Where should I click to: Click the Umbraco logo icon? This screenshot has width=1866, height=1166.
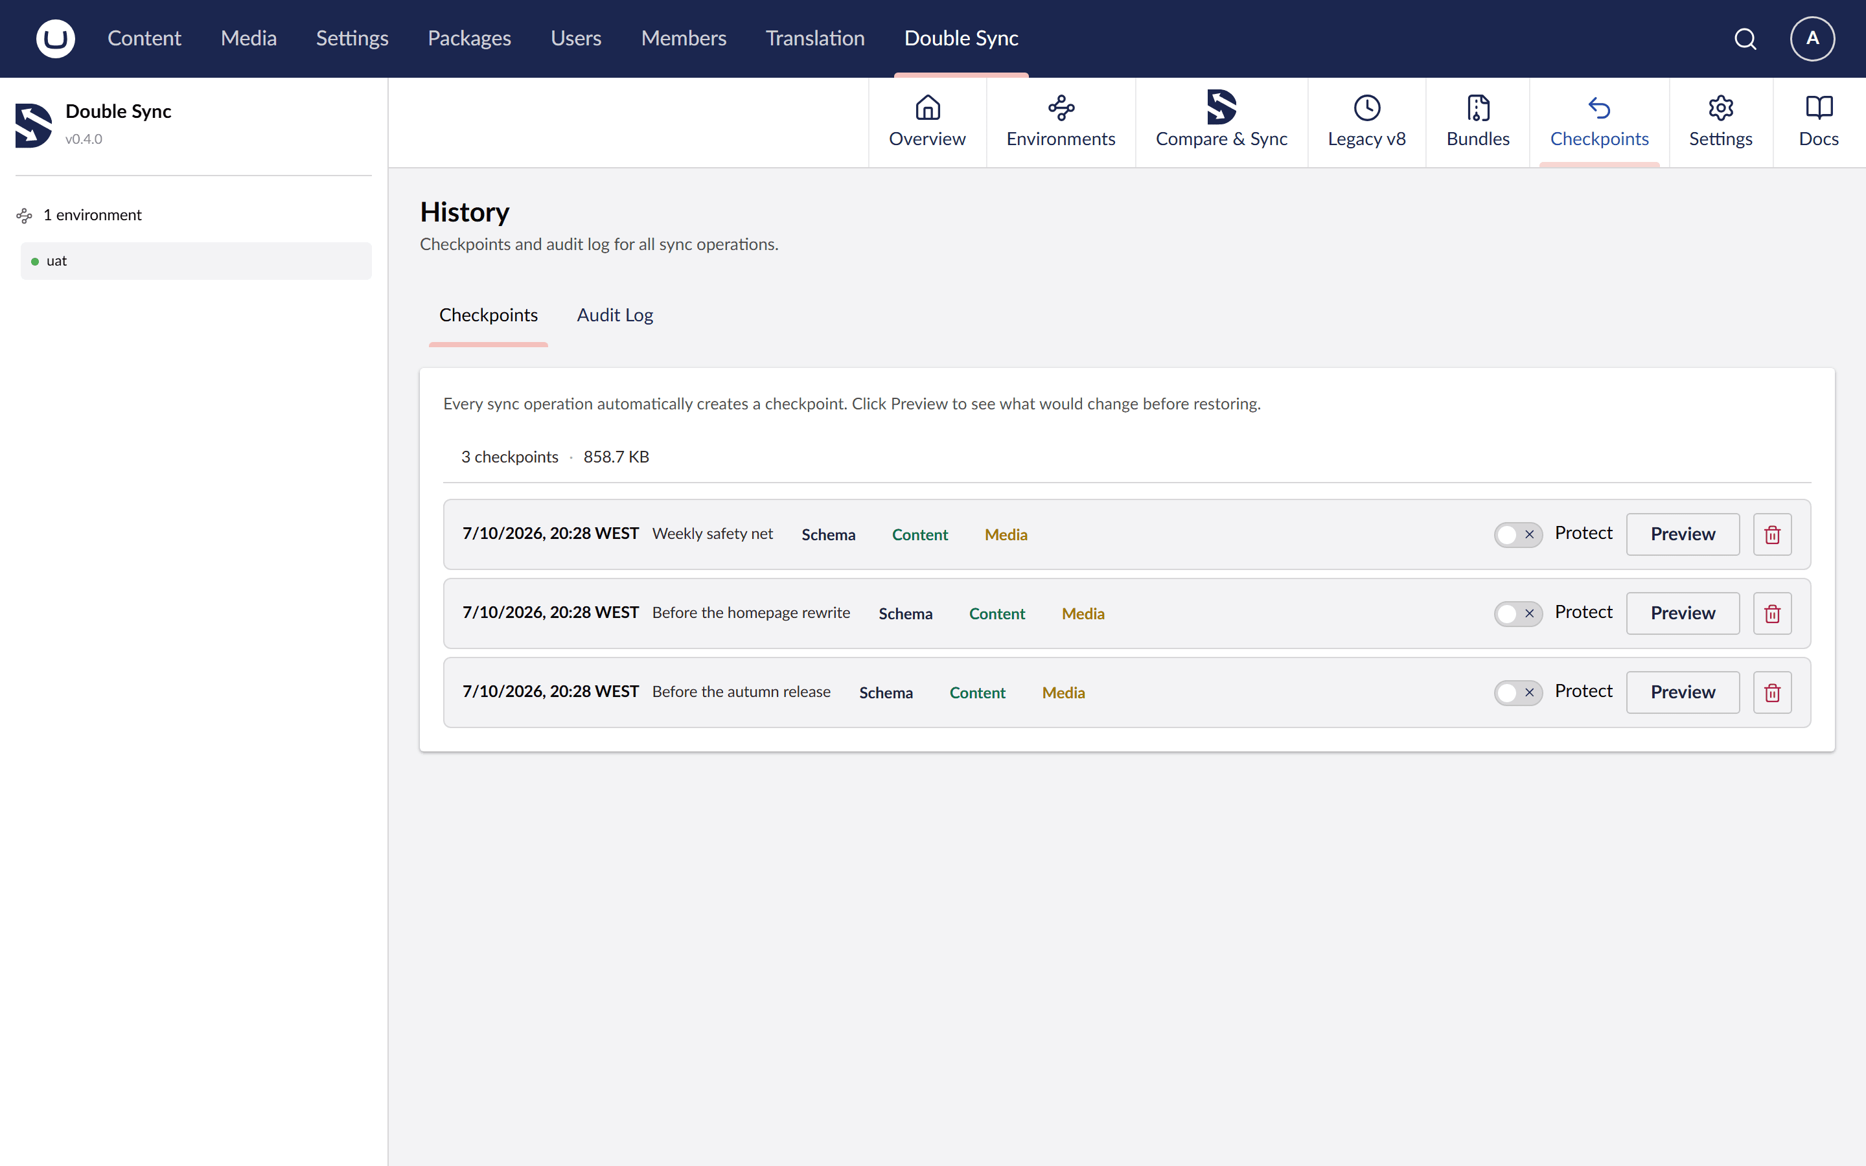coord(56,39)
